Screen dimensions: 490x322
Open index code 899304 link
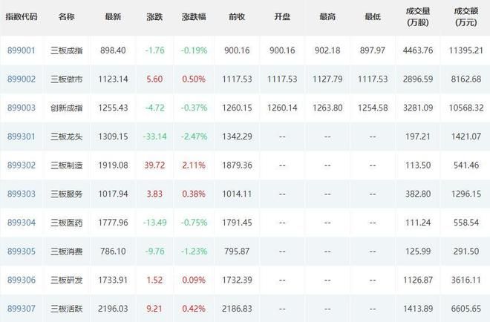[22, 223]
